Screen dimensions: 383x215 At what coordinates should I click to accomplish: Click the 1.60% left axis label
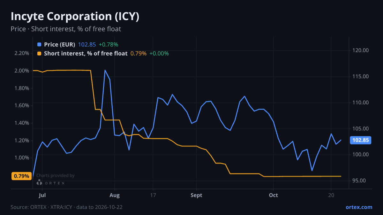point(22,105)
